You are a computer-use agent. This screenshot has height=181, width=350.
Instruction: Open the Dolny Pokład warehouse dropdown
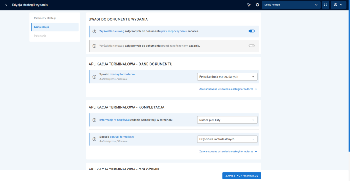click(x=291, y=5)
